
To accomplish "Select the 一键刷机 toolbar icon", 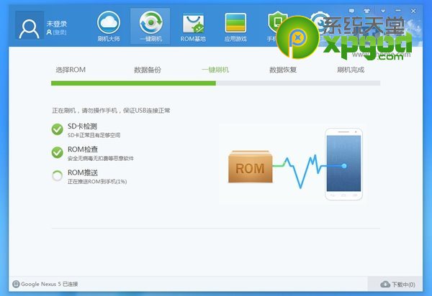I will pyautogui.click(x=150, y=22).
